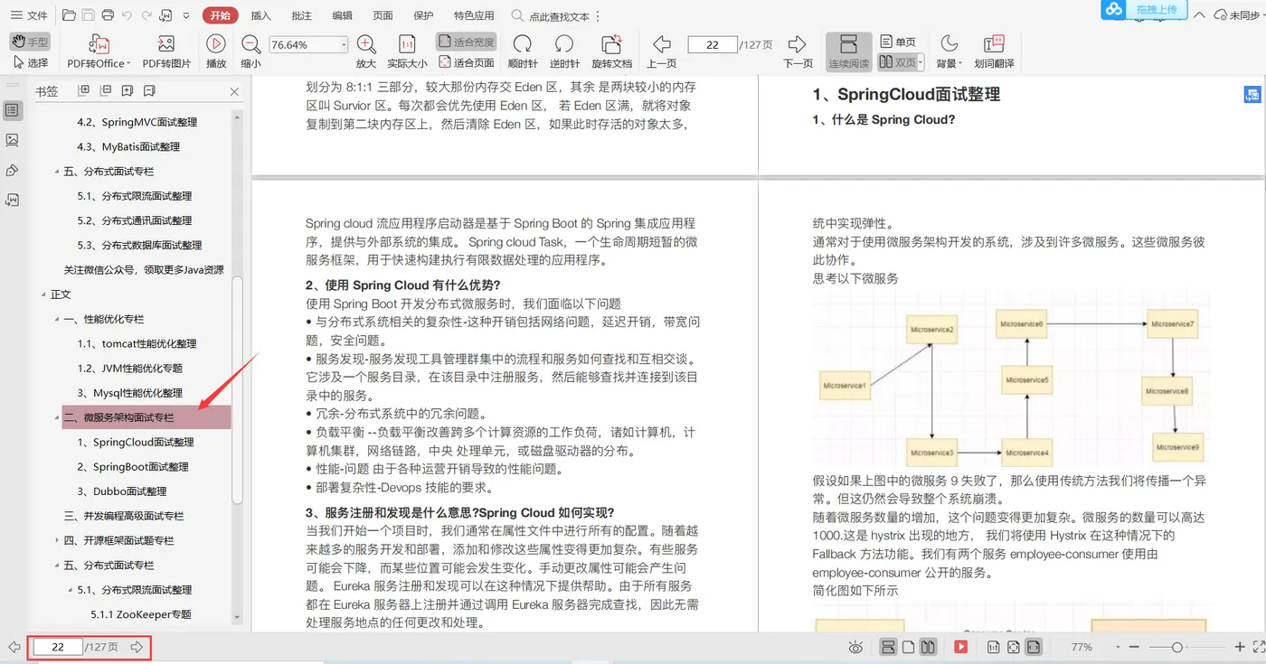1266x664 pixels.
Task: Rotate page counterclockwise (逆时针)
Action: coord(564,51)
